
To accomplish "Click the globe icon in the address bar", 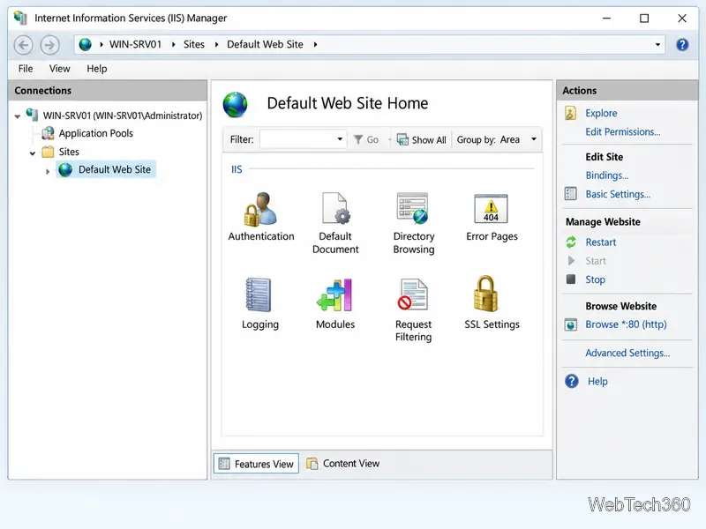I will pyautogui.click(x=85, y=44).
